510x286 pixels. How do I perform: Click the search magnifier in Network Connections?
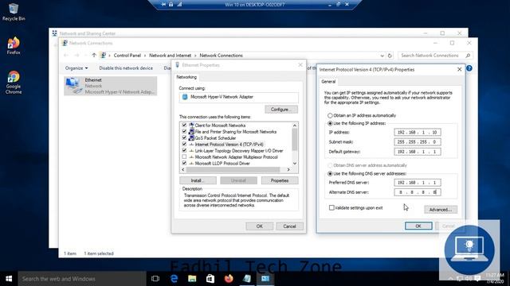(x=468, y=56)
